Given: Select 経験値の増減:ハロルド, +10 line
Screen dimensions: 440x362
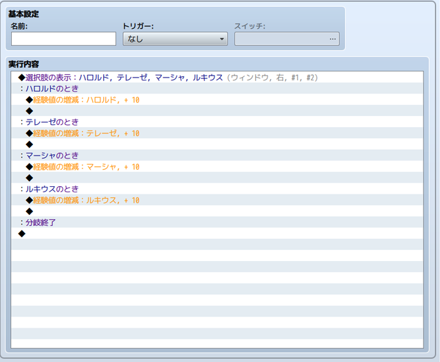Looking at the screenshot, I should click(x=217, y=100).
